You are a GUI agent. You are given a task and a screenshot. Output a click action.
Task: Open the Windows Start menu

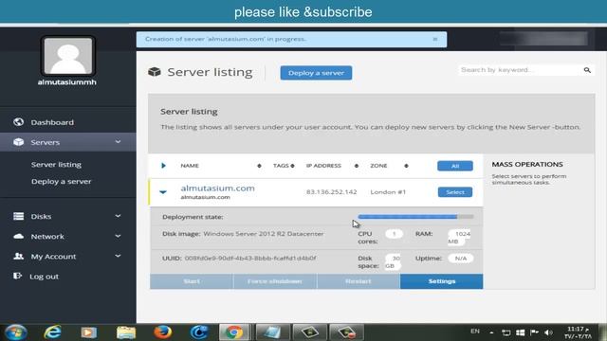[x=15, y=332]
